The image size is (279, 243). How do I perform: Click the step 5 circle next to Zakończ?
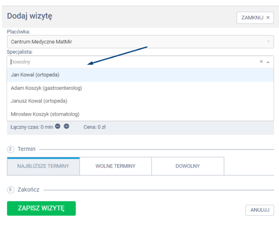[11, 189]
